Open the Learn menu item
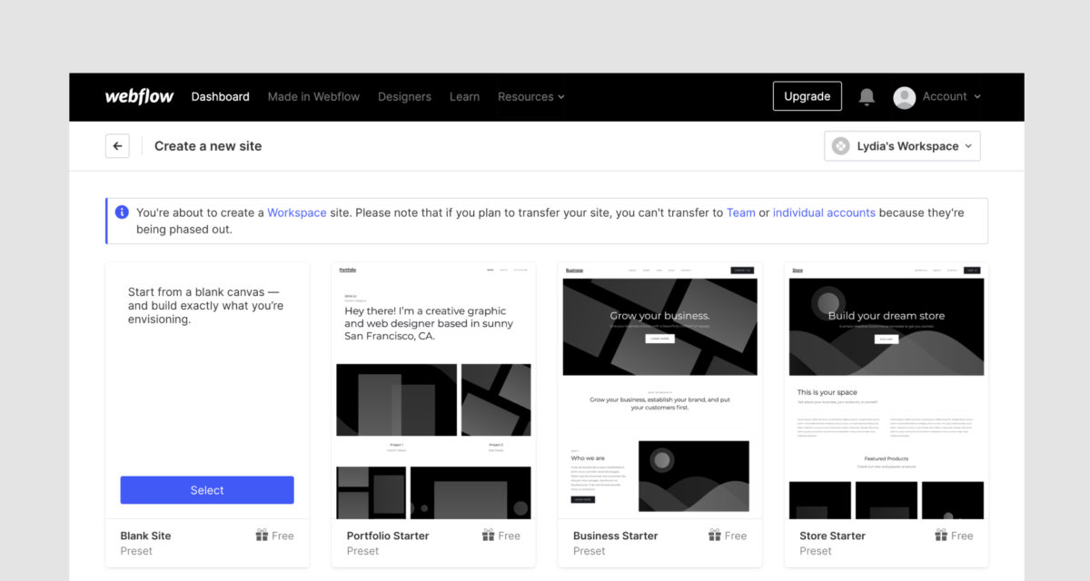Image resolution: width=1090 pixels, height=581 pixels. click(464, 96)
